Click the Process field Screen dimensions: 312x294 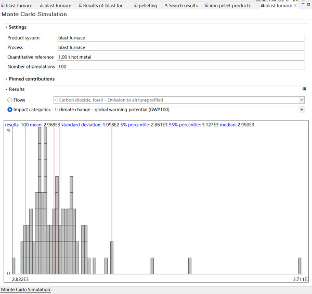181,47
